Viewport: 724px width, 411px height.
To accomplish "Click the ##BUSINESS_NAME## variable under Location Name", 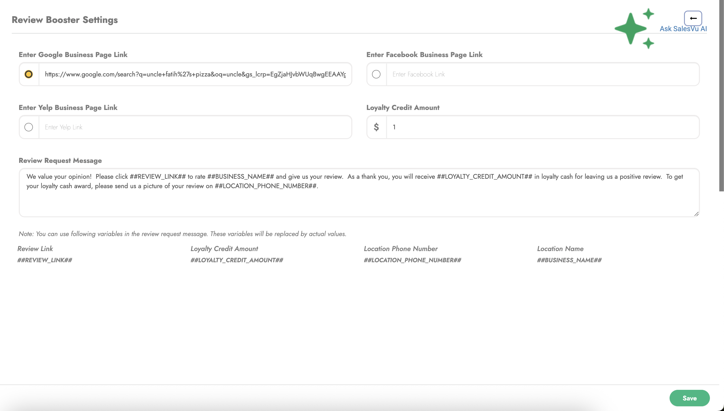I will (x=569, y=260).
